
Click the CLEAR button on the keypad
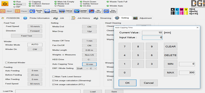[x=170, y=47]
